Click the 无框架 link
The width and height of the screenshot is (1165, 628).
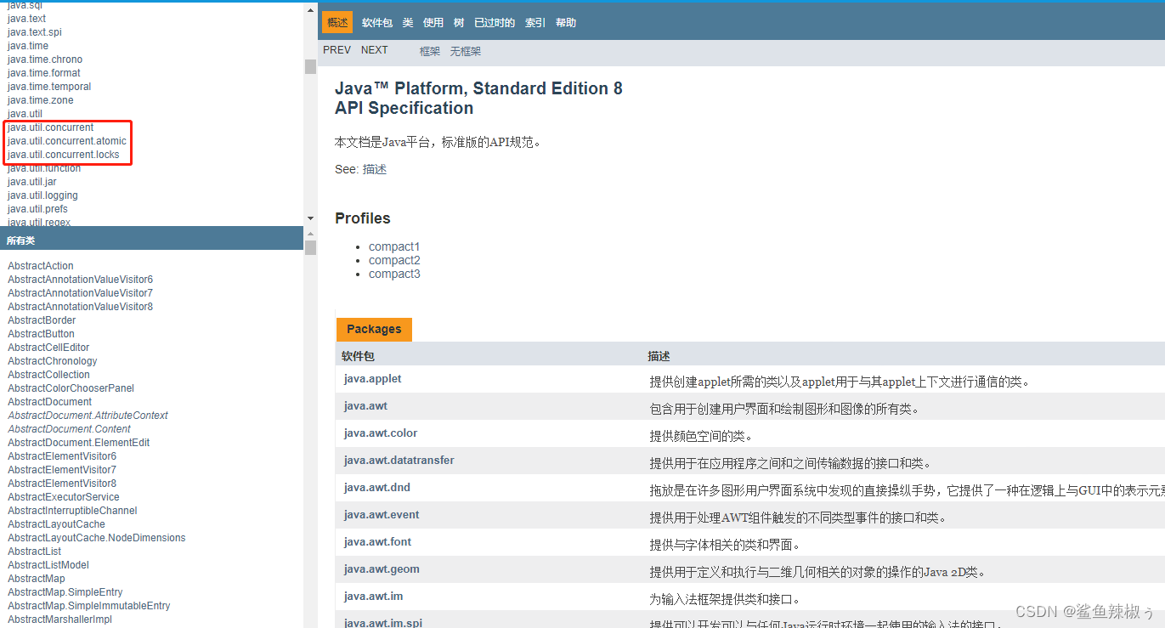tap(465, 51)
